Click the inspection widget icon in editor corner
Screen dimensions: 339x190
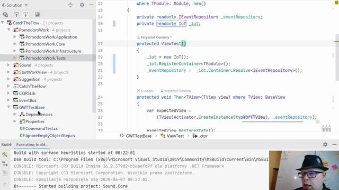pos(326,128)
